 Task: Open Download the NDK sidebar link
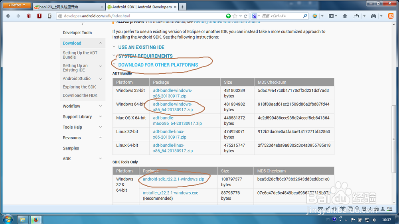click(x=80, y=95)
